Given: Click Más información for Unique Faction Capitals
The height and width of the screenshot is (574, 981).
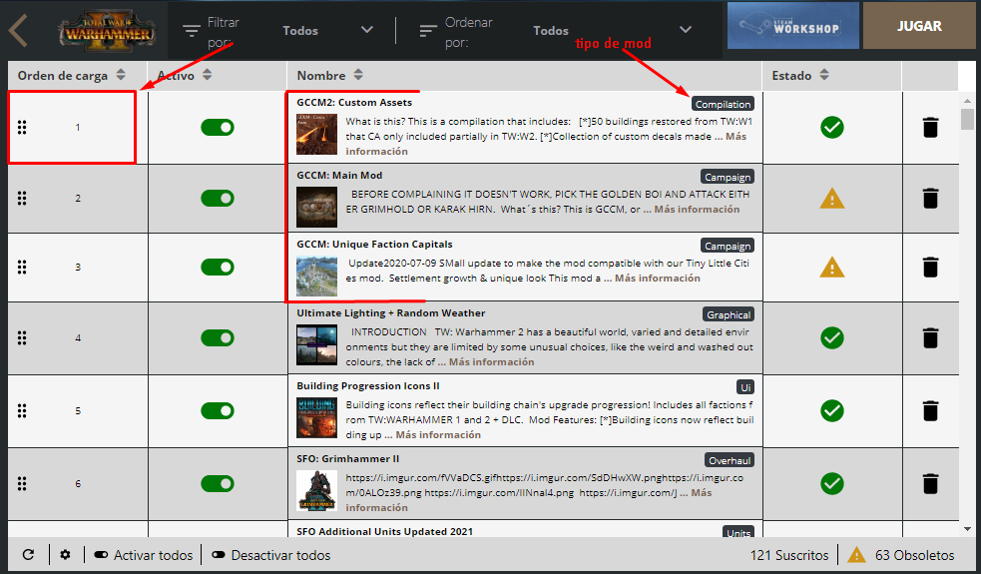Looking at the screenshot, I should 658,278.
